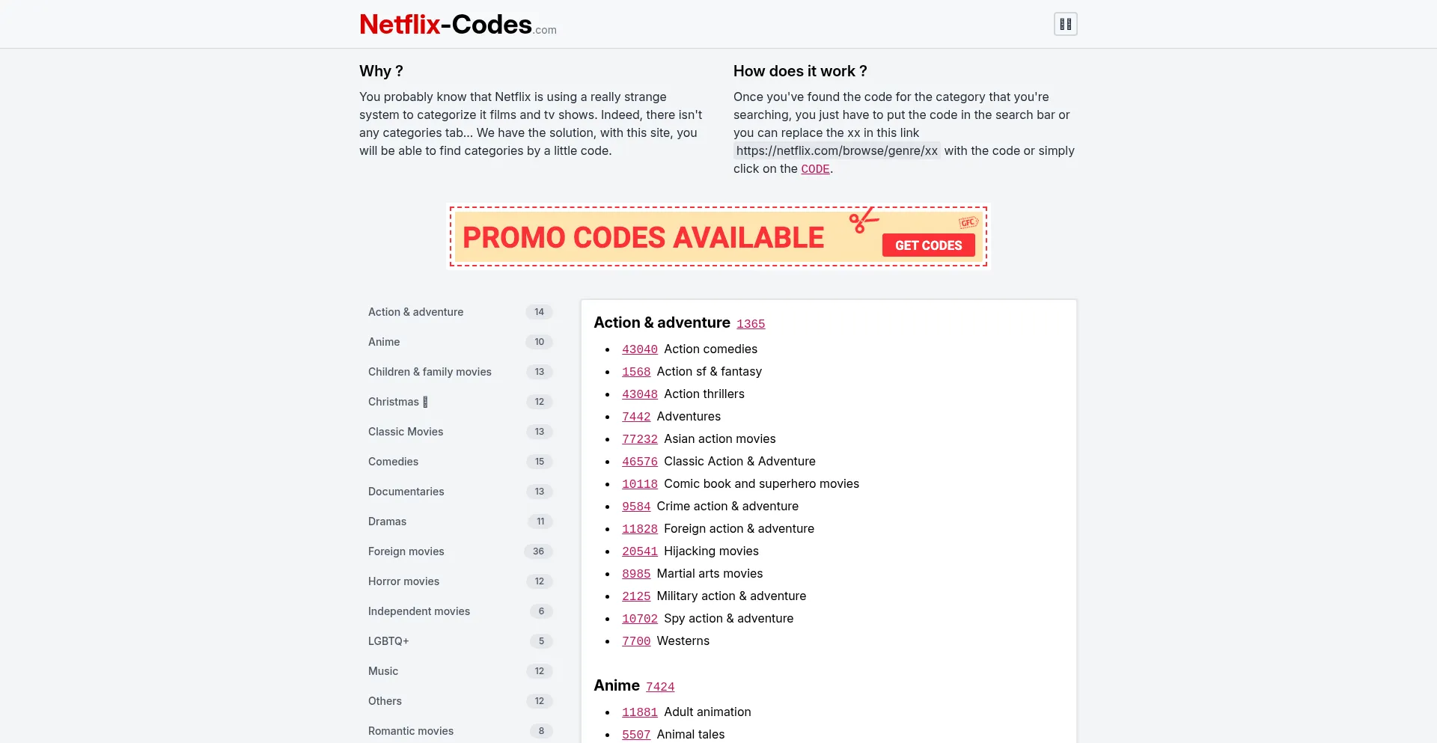Screen dimensions: 1437x743
Task: Click the scissors icon on promo banner
Action: coord(863,221)
